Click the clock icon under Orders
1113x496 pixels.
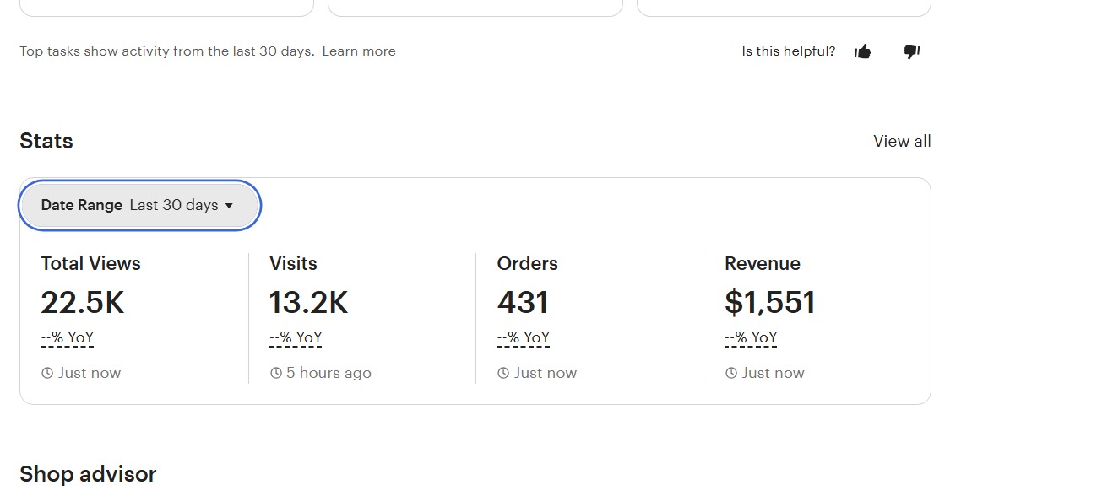click(503, 373)
